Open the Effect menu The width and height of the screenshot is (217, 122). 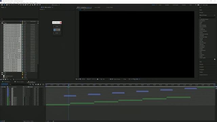[18, 3]
